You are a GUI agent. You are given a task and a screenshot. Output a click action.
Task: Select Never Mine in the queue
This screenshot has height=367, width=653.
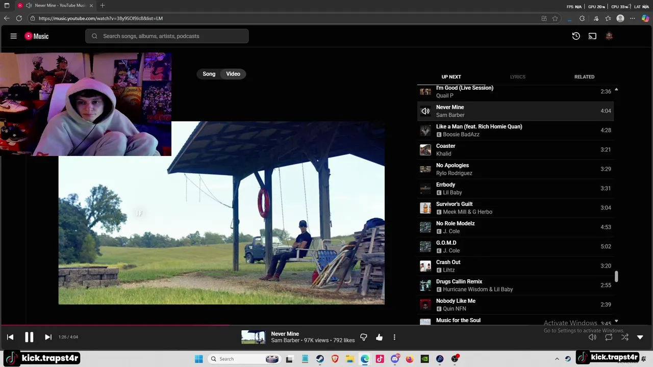click(x=515, y=111)
